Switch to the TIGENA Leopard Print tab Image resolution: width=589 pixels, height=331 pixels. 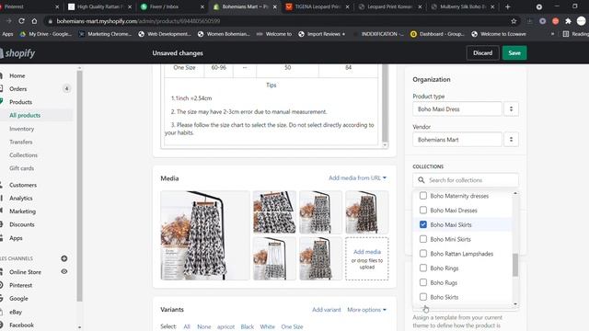pyautogui.click(x=317, y=6)
